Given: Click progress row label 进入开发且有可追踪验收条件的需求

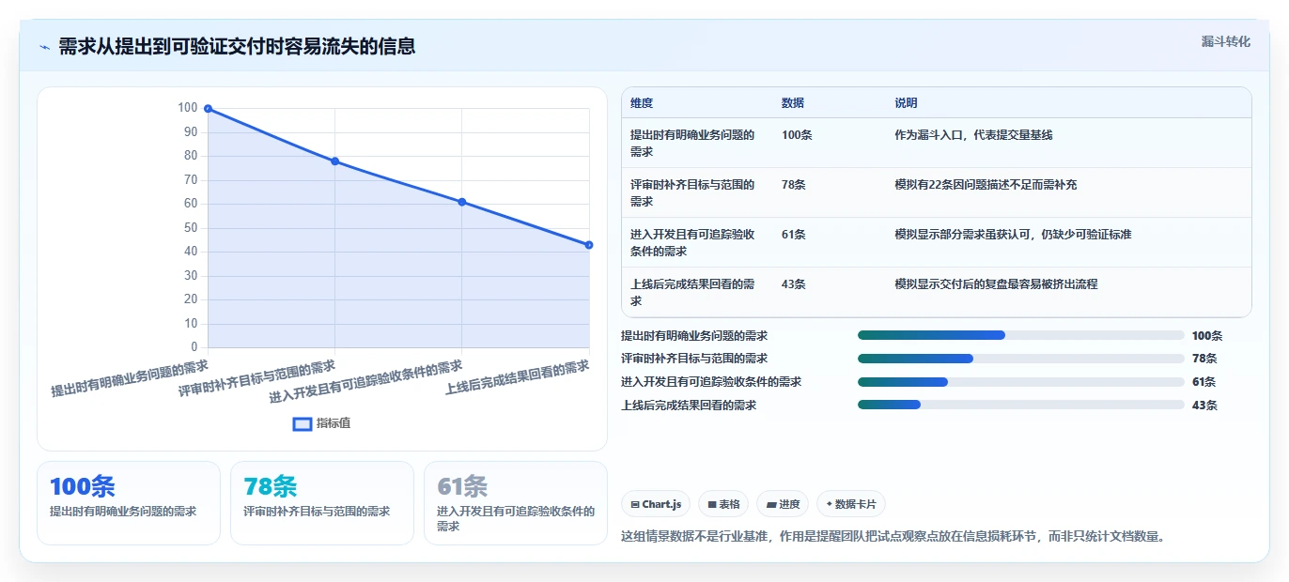Looking at the screenshot, I should coord(711,382).
